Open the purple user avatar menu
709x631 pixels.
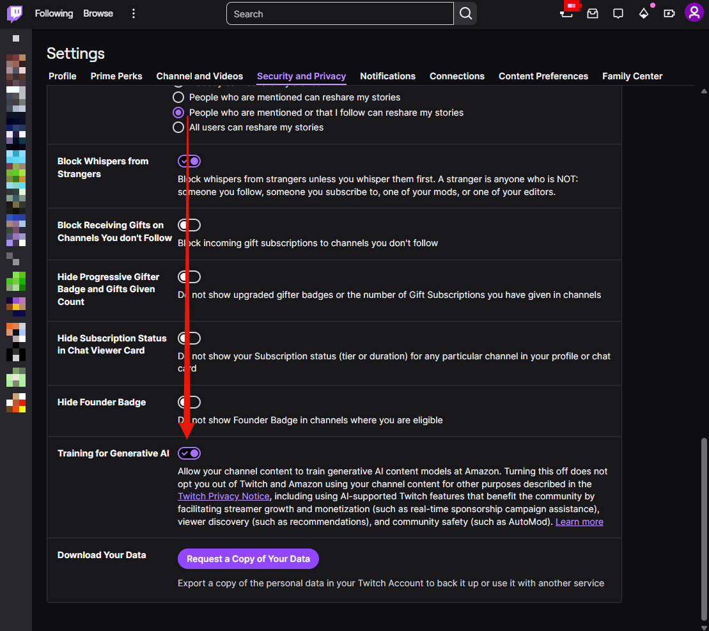click(x=694, y=13)
